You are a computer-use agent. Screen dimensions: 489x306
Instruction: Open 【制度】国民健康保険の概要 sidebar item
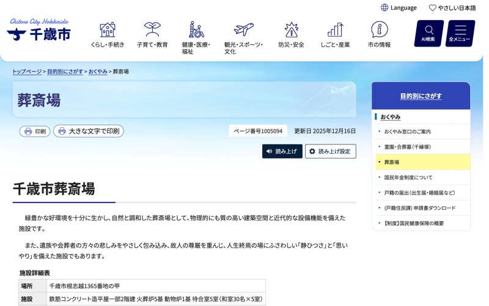tap(422, 223)
